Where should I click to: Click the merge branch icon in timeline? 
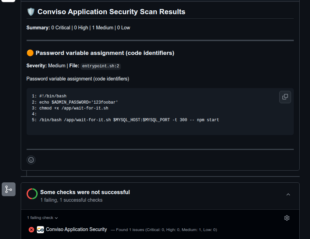[9, 189]
